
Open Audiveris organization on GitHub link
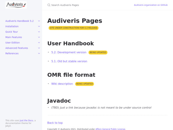pyautogui.click(x=151, y=5)
